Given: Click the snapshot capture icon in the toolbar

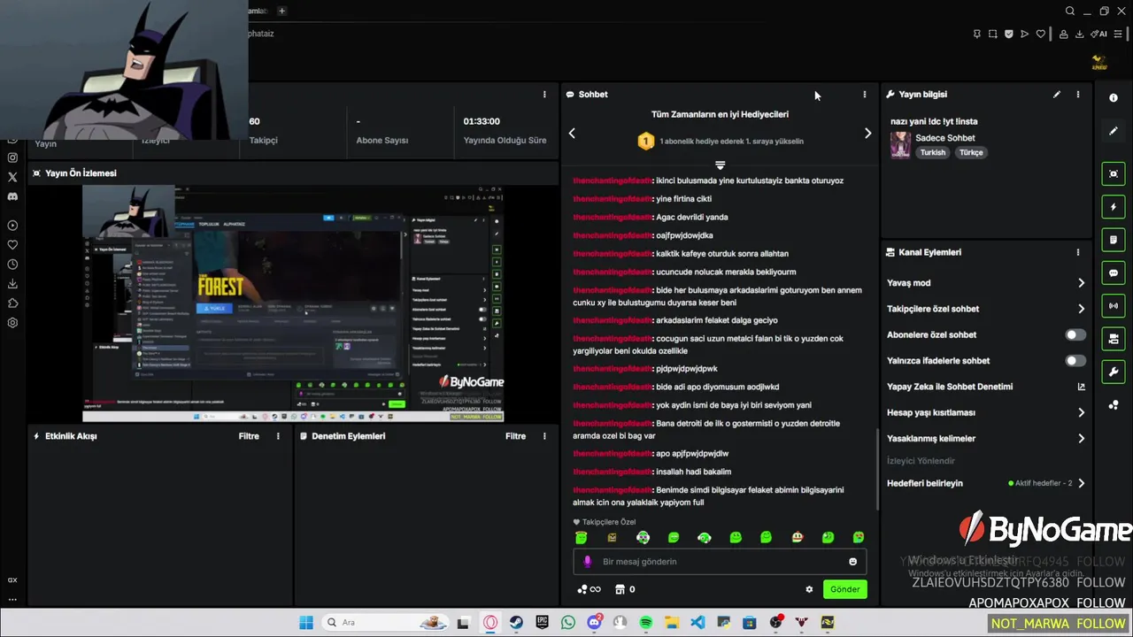Looking at the screenshot, I should point(993,35).
